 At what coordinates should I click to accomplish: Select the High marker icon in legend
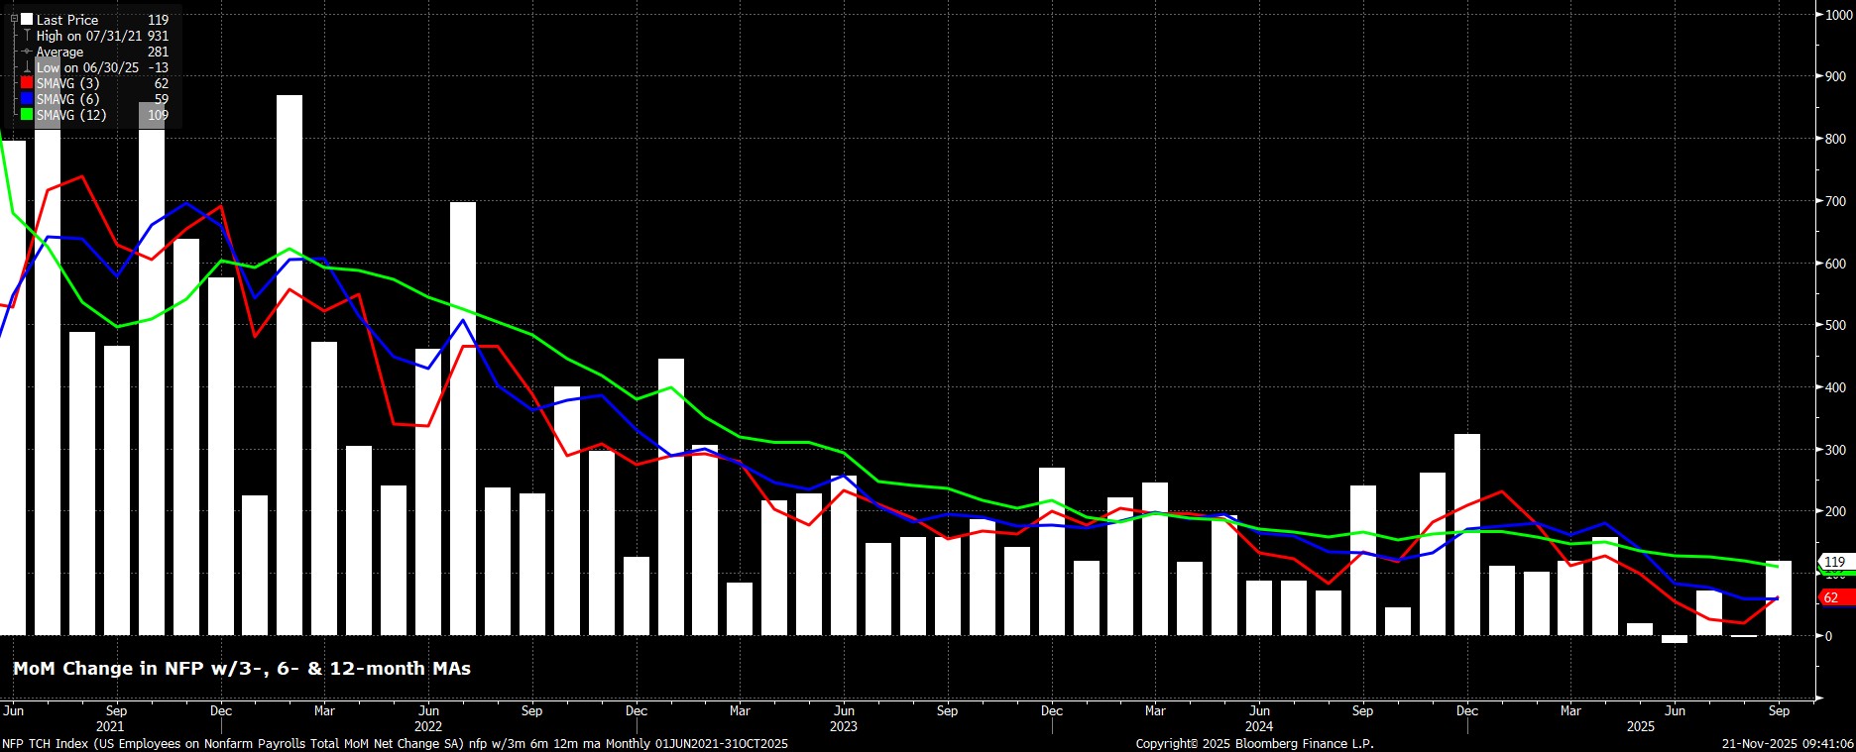point(27,36)
